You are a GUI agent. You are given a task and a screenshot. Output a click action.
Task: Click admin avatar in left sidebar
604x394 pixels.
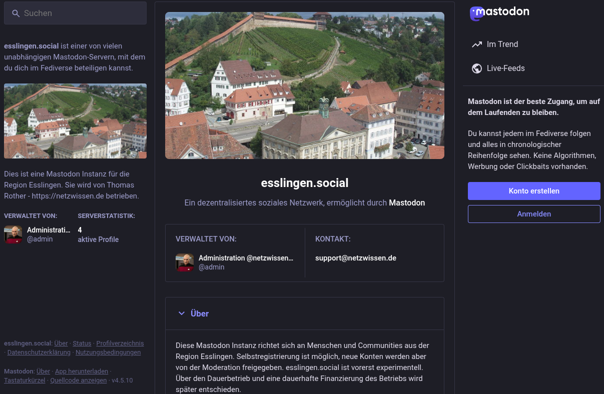point(13,234)
